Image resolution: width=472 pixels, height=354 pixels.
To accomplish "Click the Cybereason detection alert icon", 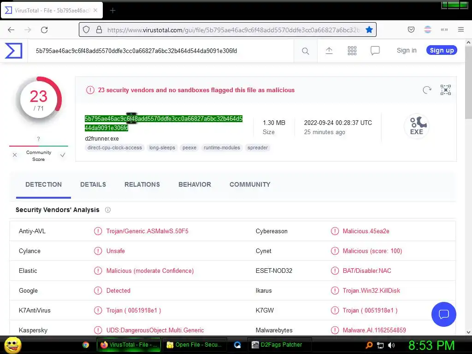I will tap(335, 231).
